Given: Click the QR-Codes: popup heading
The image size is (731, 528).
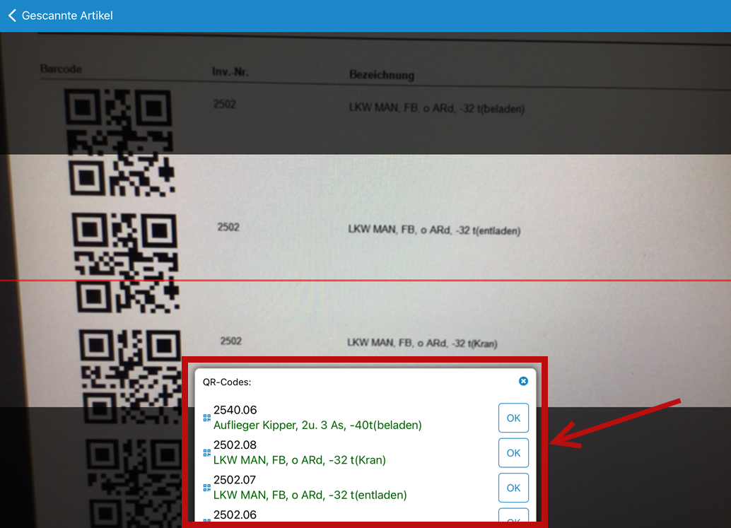Looking at the screenshot, I should click(226, 382).
